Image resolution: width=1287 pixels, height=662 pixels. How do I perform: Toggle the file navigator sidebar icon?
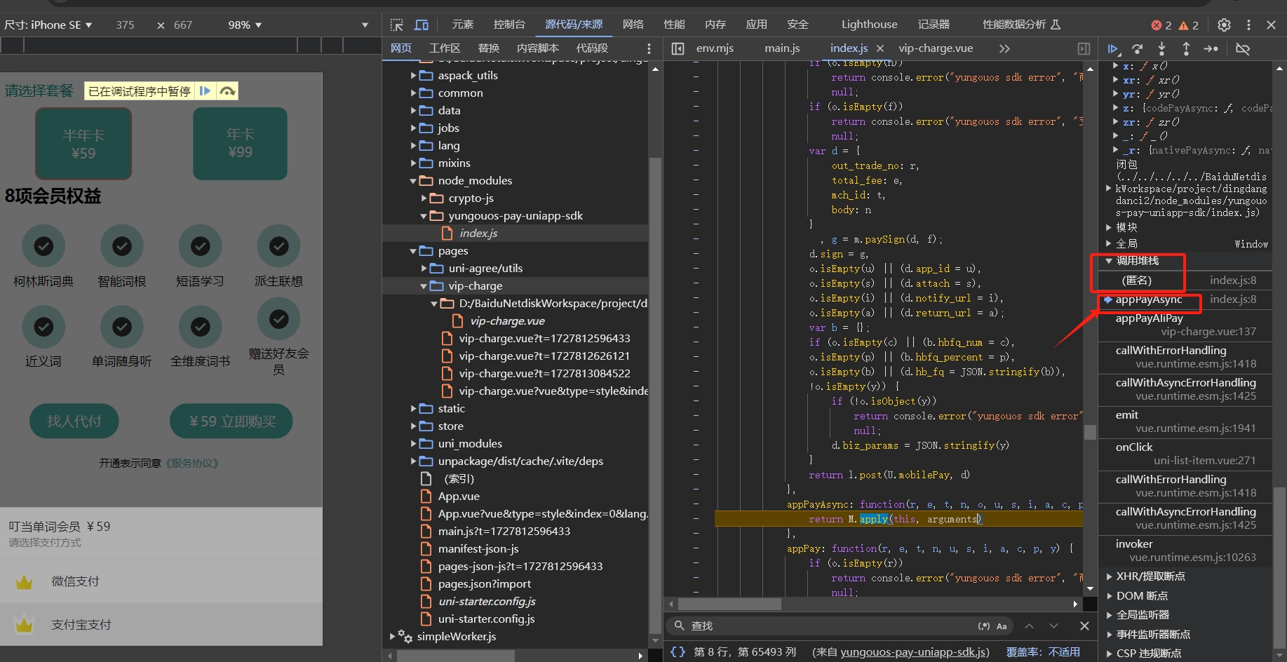(x=678, y=48)
